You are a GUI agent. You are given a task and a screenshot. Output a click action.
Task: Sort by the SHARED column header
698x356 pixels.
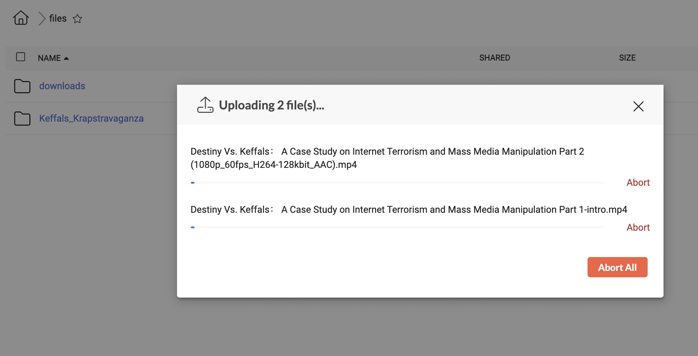(x=495, y=58)
